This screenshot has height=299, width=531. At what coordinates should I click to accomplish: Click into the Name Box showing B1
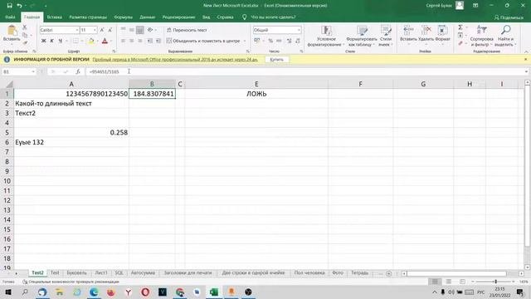pyautogui.click(x=17, y=71)
